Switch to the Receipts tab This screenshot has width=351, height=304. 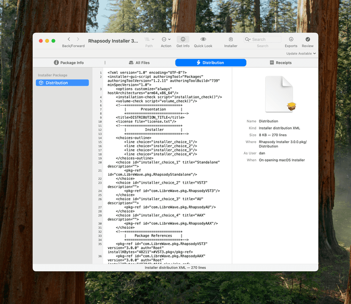click(281, 63)
